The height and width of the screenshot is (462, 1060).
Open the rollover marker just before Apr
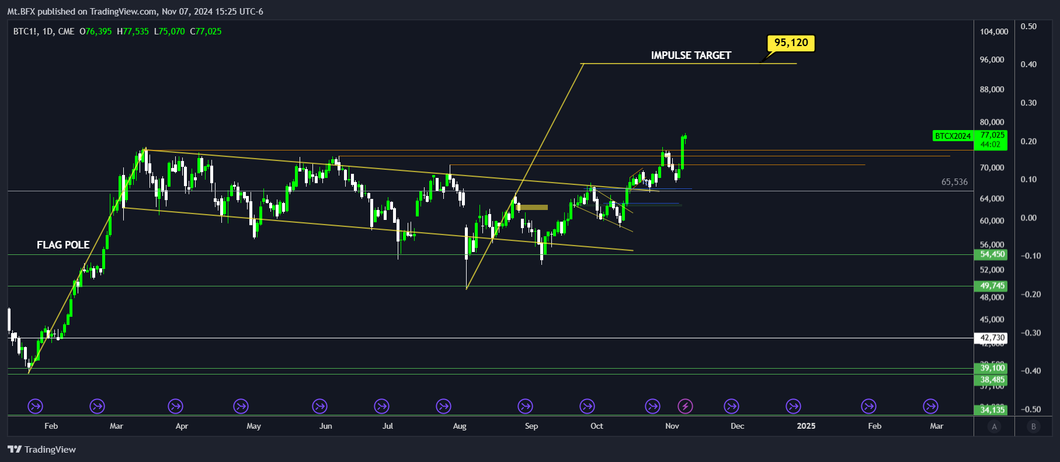[x=175, y=406]
